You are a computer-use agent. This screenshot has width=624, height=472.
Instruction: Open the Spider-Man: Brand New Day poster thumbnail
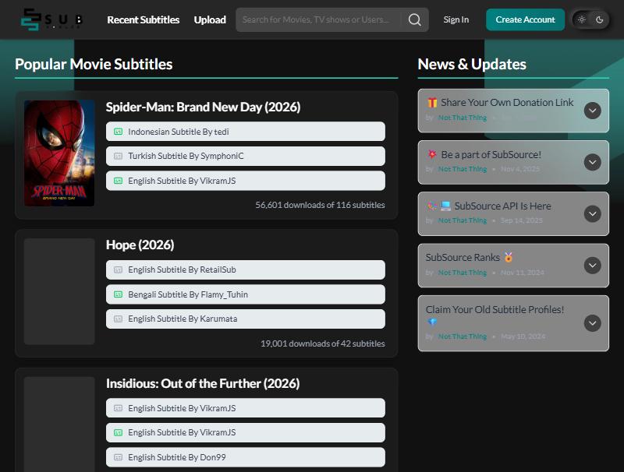pos(59,153)
